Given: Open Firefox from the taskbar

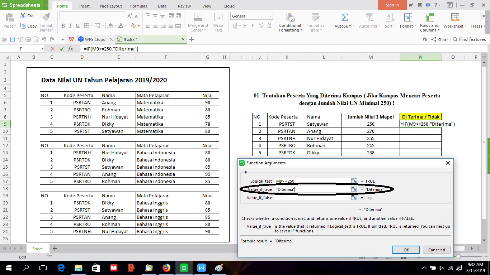Looking at the screenshot, I should [166, 268].
